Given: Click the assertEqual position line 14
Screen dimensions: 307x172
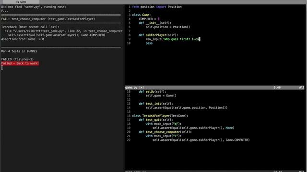Looking at the screenshot, I should point(187,107).
